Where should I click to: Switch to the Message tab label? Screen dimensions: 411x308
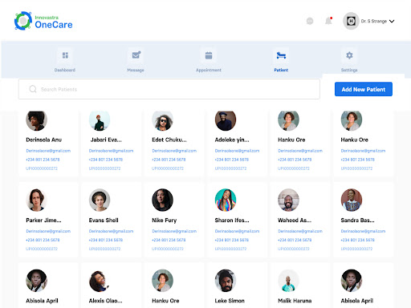point(136,70)
